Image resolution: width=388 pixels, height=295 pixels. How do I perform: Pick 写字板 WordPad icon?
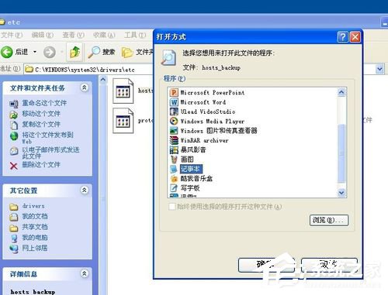click(174, 187)
